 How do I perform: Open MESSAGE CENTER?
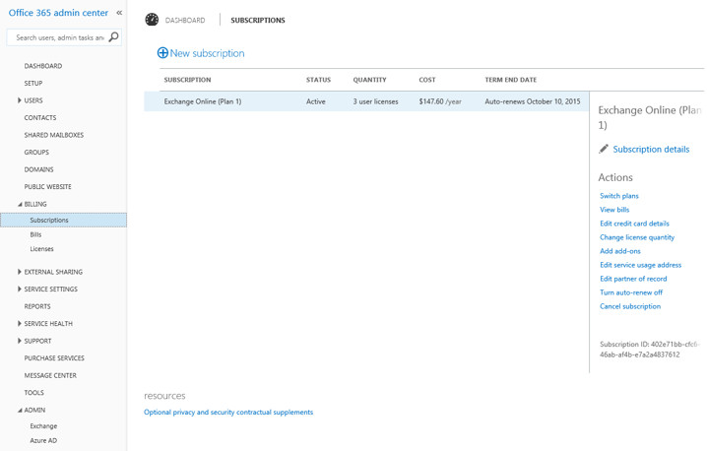click(50, 375)
